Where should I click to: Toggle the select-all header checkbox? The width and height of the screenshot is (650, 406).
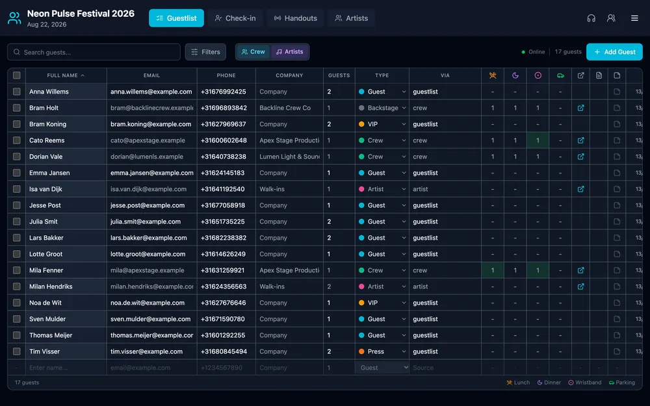(17, 75)
